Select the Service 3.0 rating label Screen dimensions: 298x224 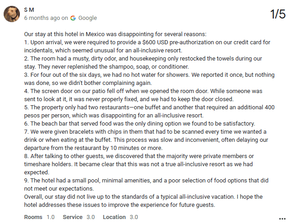(x=79, y=217)
